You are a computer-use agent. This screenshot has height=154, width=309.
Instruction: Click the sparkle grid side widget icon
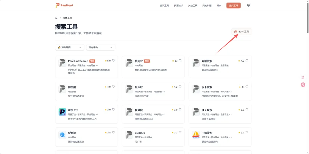point(303,77)
